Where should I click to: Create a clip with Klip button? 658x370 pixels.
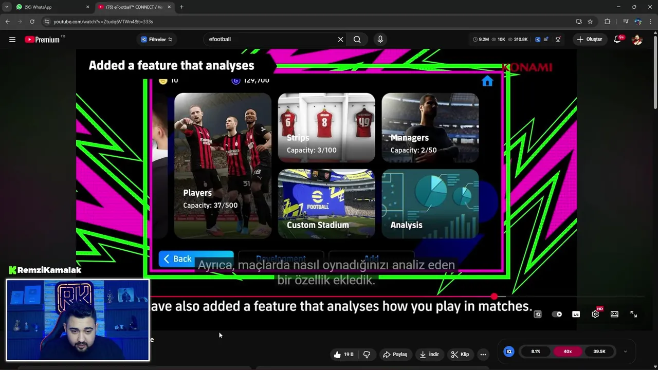[x=460, y=354]
